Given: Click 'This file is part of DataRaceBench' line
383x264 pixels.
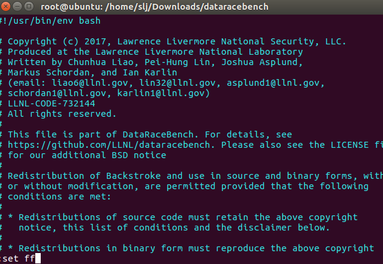Looking at the screenshot, I should pyautogui.click(x=146, y=134).
